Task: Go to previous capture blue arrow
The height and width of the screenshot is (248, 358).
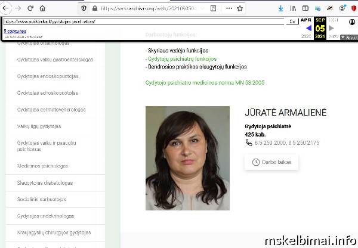Action: tap(308, 28)
